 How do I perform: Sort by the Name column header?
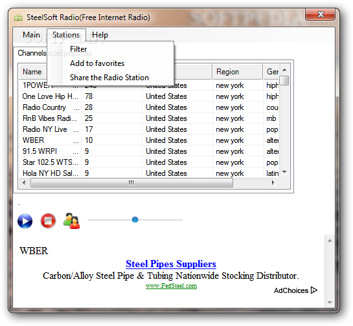click(32, 72)
